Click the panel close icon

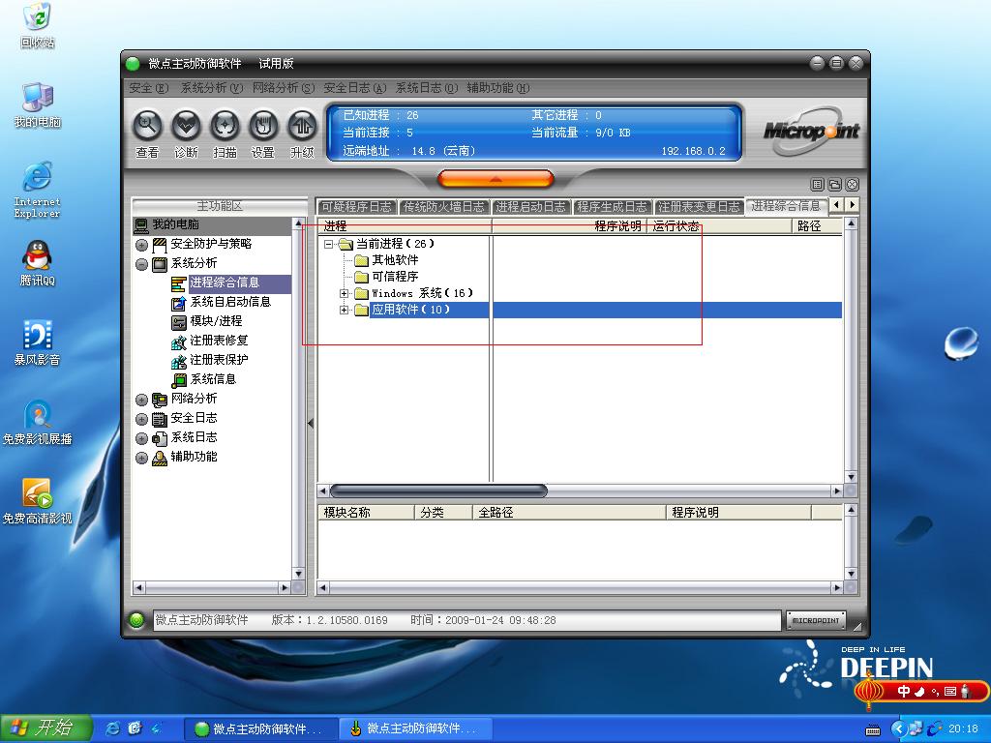[x=852, y=185]
